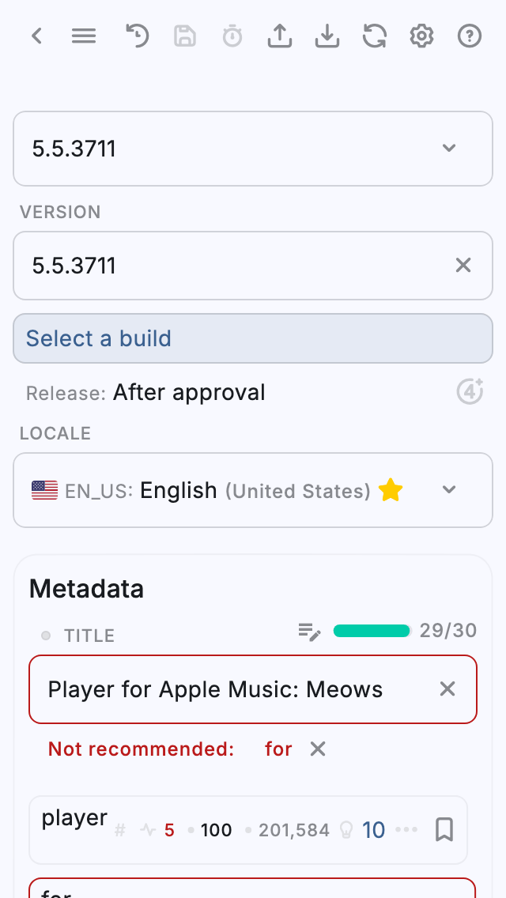Image resolution: width=506 pixels, height=898 pixels.
Task: Click the phased release '4' icon
Action: point(470,391)
